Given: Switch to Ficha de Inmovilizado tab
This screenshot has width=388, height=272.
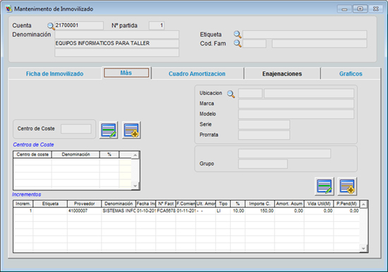Looking at the screenshot, I should [x=55, y=74].
